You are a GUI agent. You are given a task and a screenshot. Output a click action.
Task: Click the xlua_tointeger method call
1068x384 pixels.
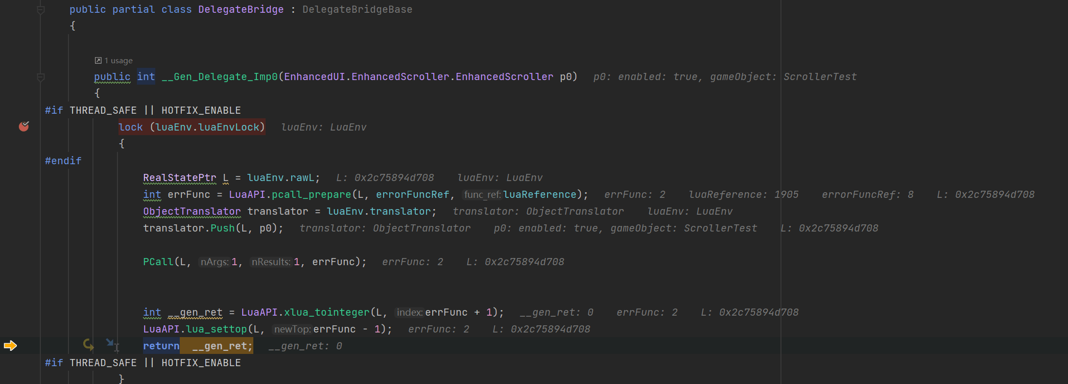point(327,312)
